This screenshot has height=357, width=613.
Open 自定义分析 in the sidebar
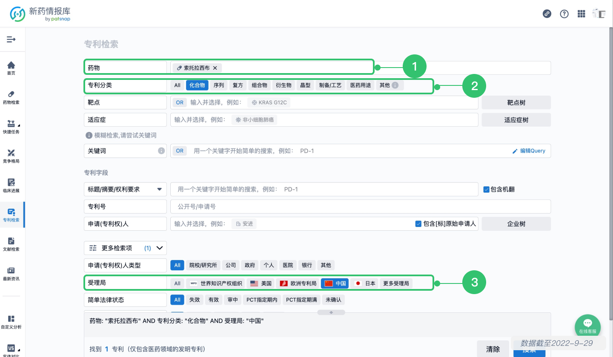tap(11, 322)
